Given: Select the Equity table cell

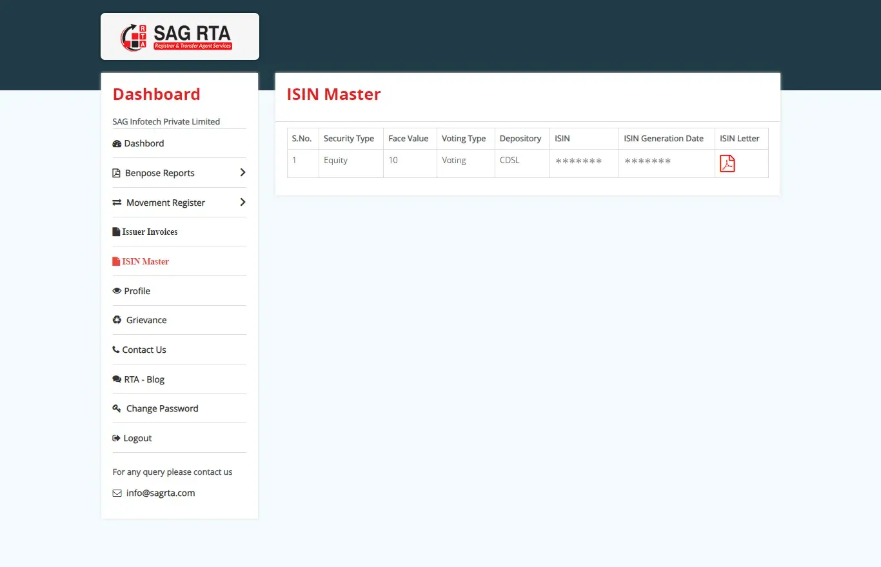Looking at the screenshot, I should coord(335,161).
